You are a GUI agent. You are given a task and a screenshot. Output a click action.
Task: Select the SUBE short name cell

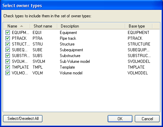(37, 50)
